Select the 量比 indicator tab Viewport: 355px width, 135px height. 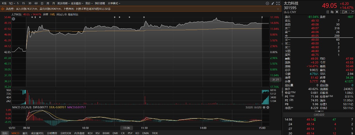click(25, 133)
